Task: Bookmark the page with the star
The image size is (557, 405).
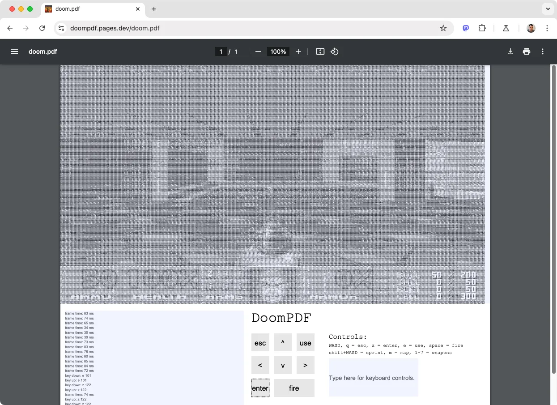Action: coord(443,28)
